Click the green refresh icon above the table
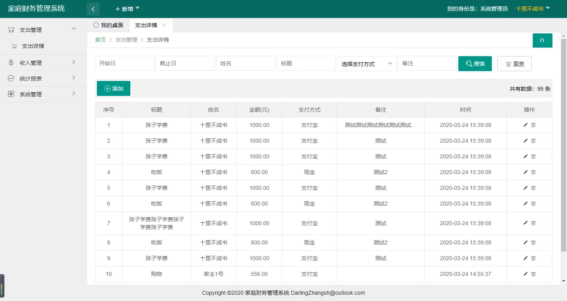The width and height of the screenshot is (567, 301). 543,40
